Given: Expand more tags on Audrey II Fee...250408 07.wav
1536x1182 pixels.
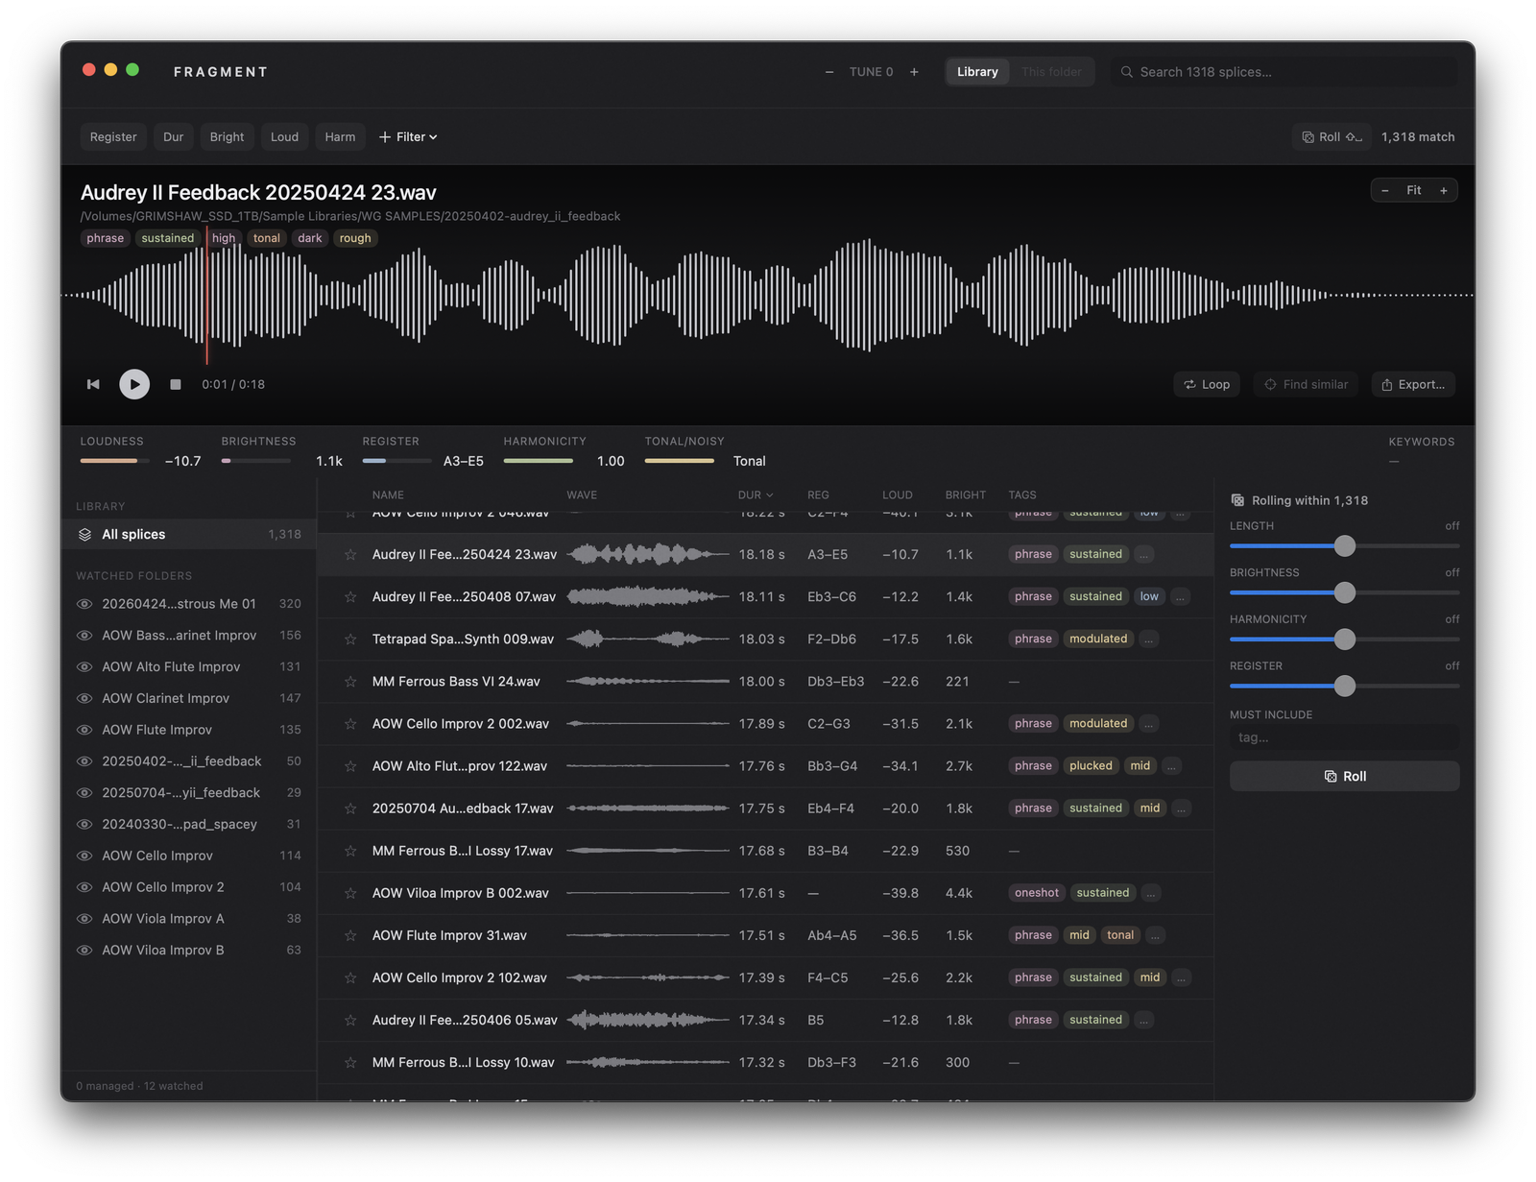Looking at the screenshot, I should (1181, 597).
